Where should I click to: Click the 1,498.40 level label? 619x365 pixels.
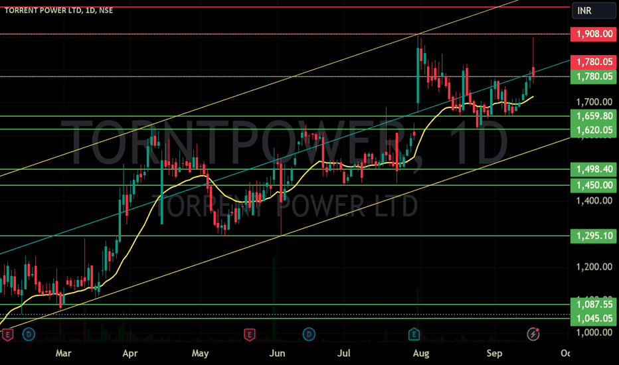(x=593, y=169)
